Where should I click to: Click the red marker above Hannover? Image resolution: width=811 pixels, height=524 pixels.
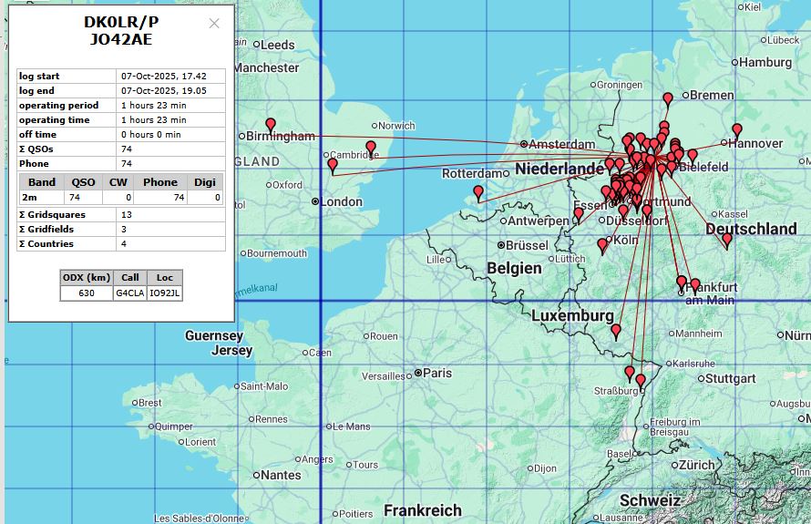click(x=737, y=130)
